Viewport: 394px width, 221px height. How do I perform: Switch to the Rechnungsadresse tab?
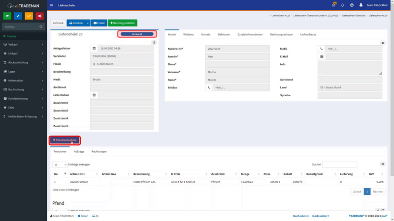click(x=281, y=35)
